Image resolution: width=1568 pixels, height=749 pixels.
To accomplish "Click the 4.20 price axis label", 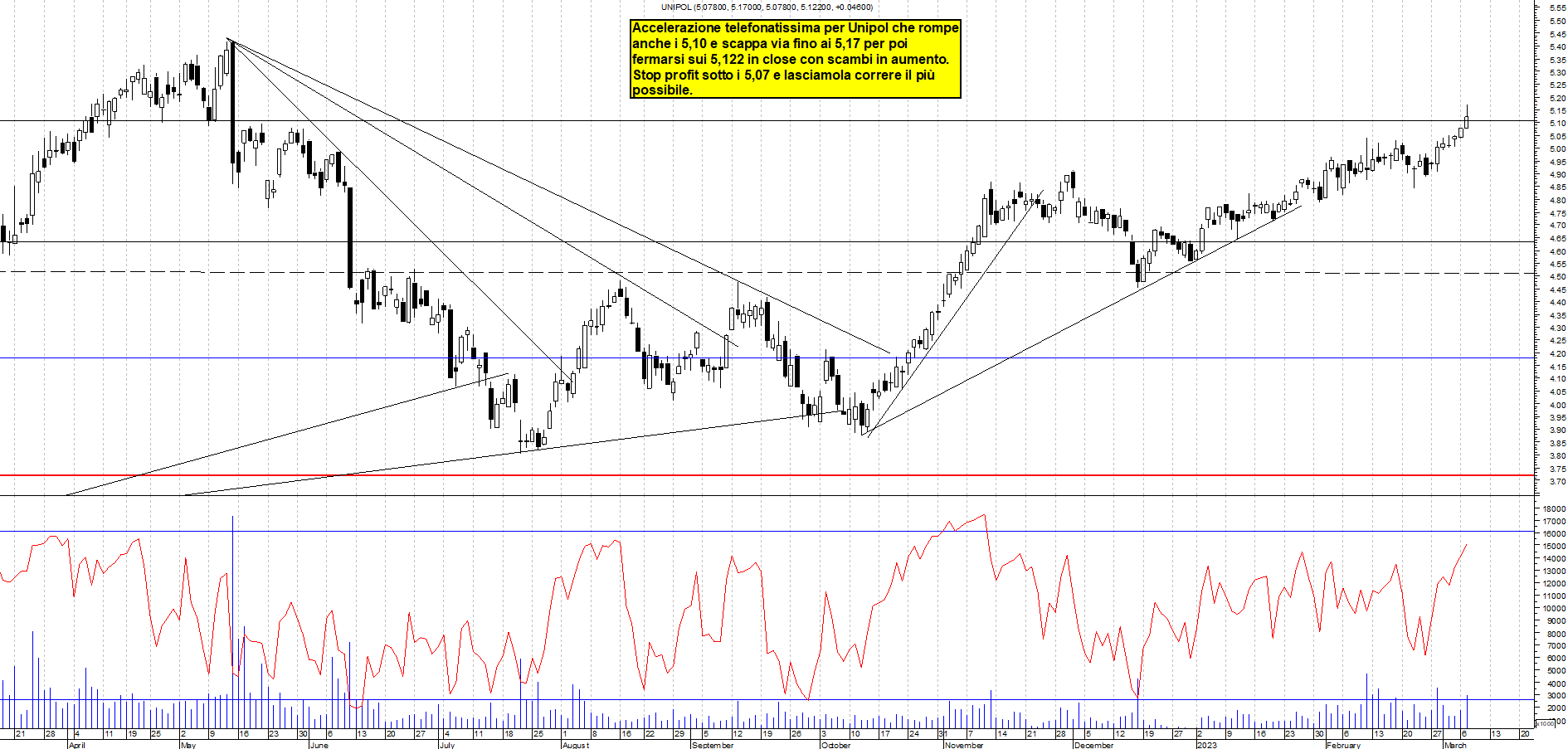I will 1556,353.
